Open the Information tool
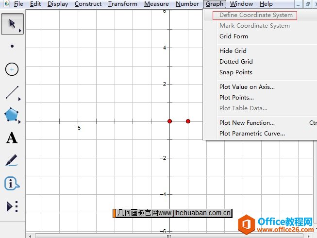The image size is (317, 238). pyautogui.click(x=12, y=184)
